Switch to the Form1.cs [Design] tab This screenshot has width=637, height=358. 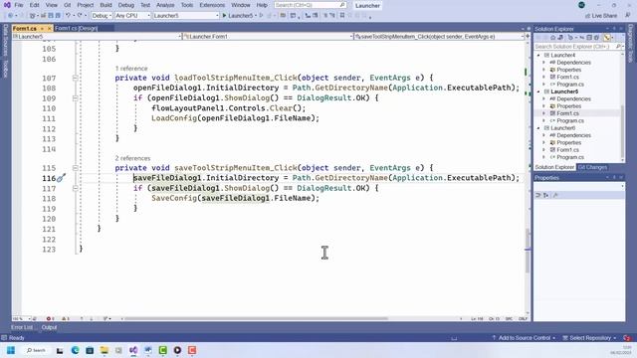click(76, 29)
